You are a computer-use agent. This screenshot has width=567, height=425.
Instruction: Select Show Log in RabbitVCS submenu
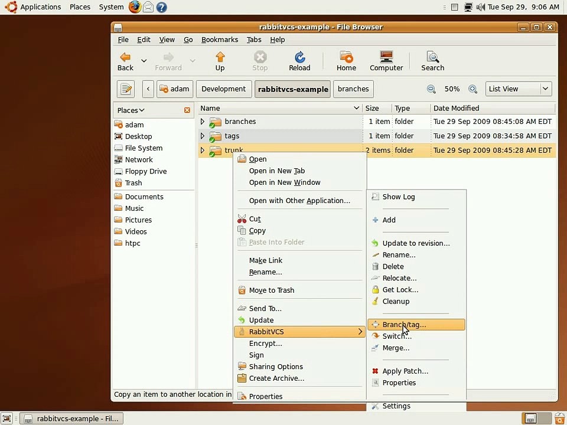point(416,197)
